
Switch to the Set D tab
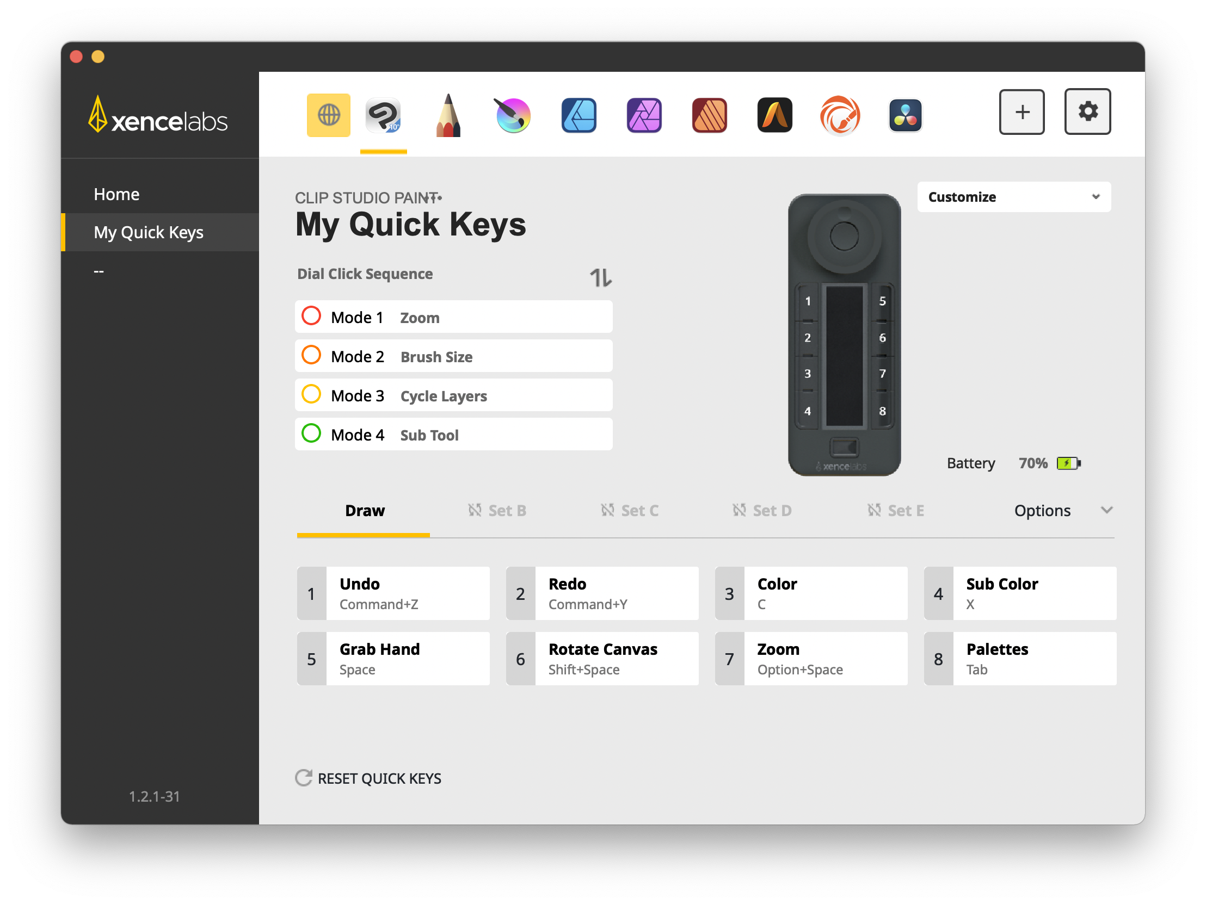coord(762,511)
